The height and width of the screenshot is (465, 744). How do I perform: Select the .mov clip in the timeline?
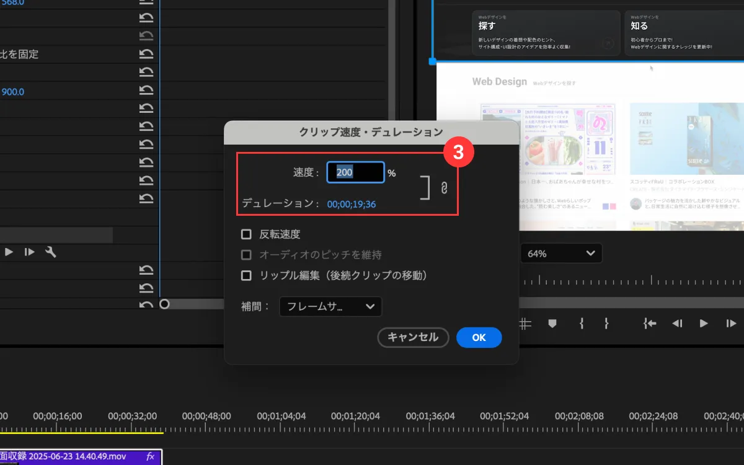74,457
